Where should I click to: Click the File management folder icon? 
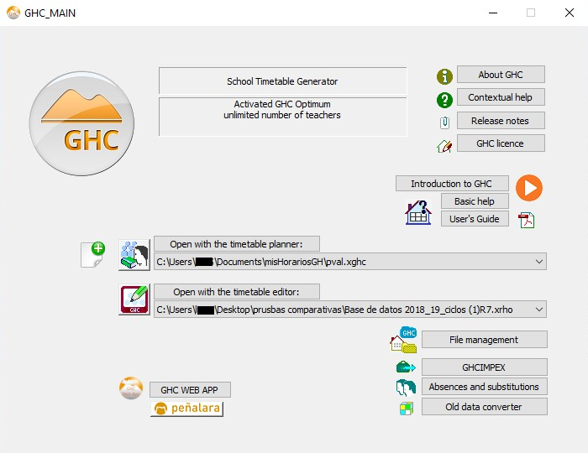click(403, 340)
